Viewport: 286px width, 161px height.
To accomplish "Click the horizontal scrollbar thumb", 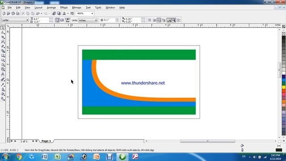I will point(207,141).
